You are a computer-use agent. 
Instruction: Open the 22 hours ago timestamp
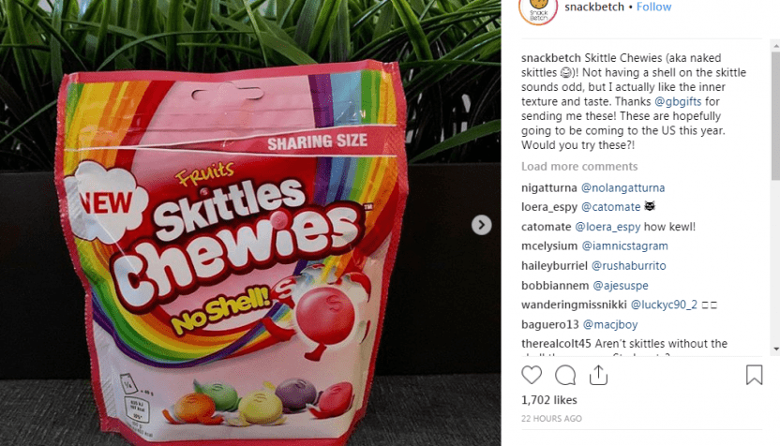551,419
